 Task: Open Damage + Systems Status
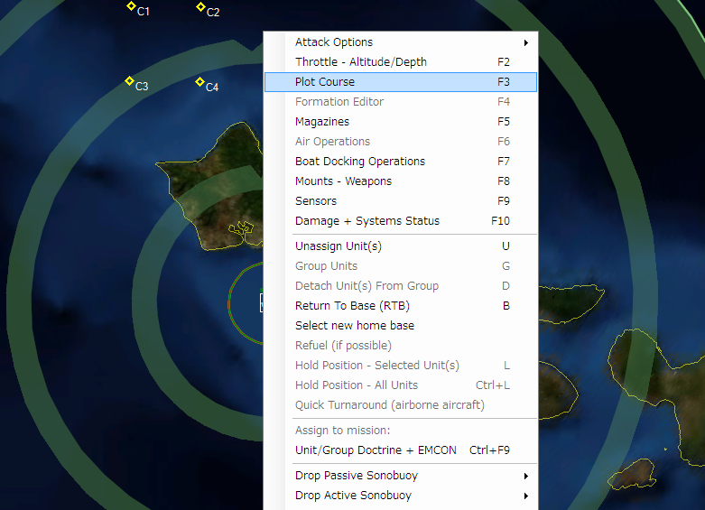(401, 221)
